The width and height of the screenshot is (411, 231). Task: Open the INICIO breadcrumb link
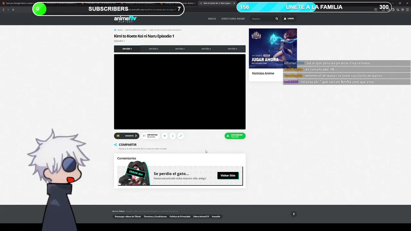pyautogui.click(x=120, y=30)
